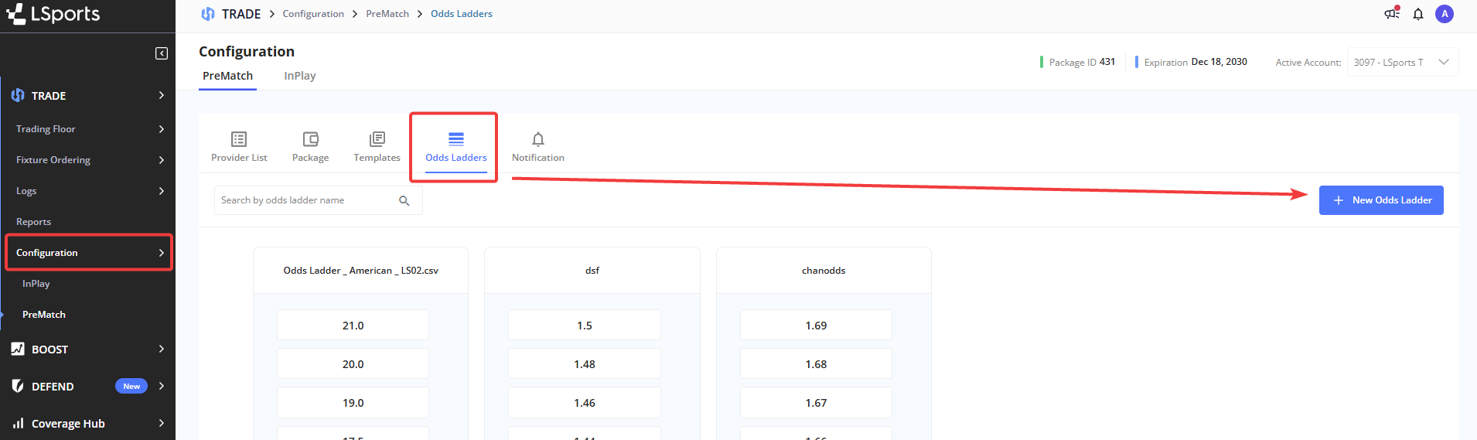Collapse the sidebar with the panel icon
Image resolution: width=1477 pixels, height=440 pixels.
click(162, 53)
